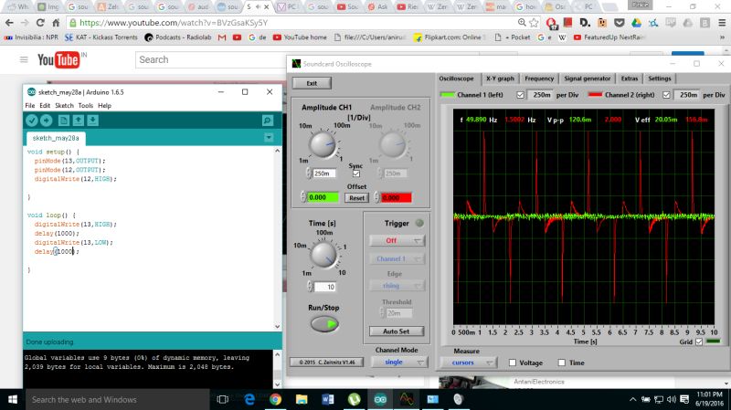Screen dimensions: 731x410
Task: Click the offset Reset button
Action: click(356, 198)
